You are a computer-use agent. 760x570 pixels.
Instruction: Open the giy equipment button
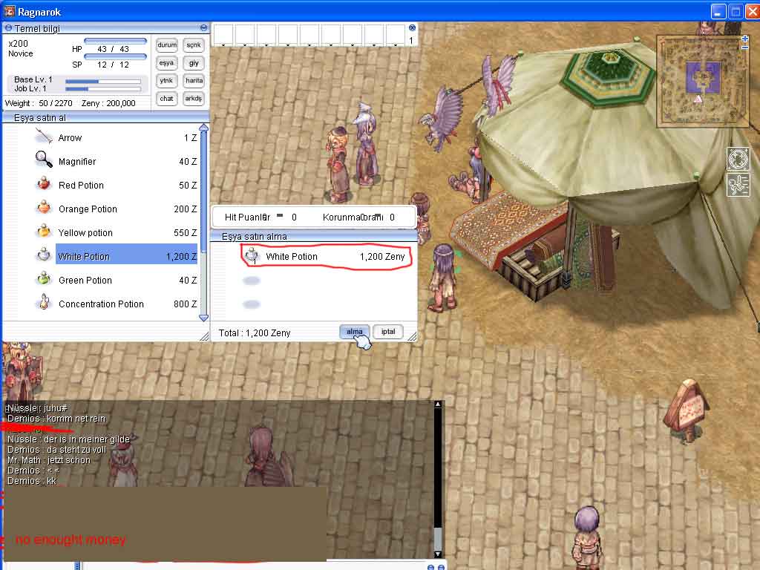pos(194,63)
